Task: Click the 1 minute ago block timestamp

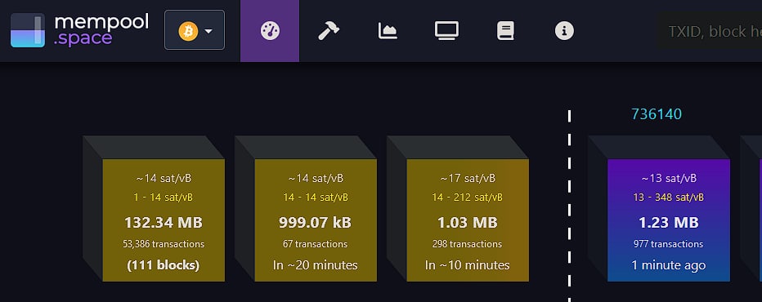Action: pyautogui.click(x=669, y=265)
